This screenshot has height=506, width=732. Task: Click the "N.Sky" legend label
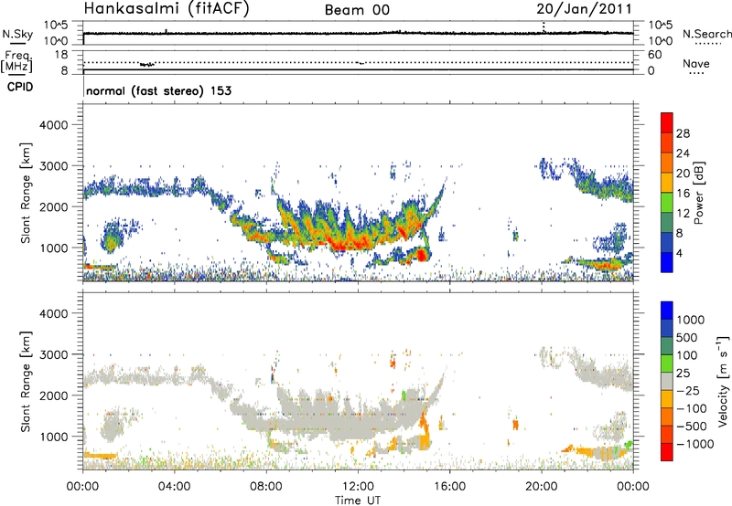(x=17, y=34)
